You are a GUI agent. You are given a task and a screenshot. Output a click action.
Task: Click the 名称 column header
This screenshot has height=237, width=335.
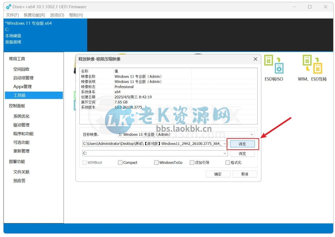coord(96,71)
